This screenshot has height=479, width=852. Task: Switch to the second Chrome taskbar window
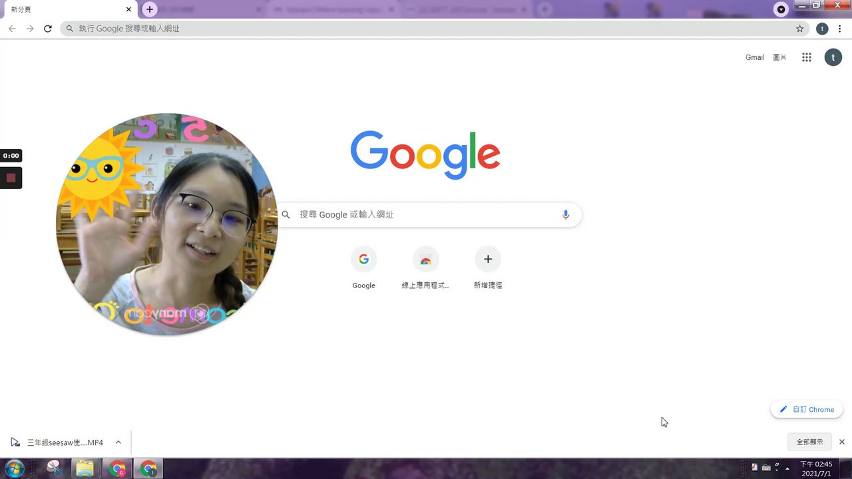click(x=148, y=468)
